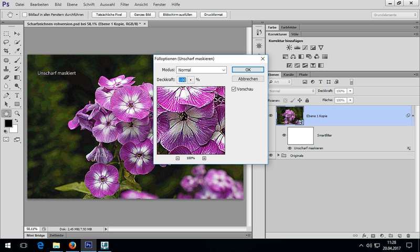Select the Zoom magnifier tool

pyautogui.click(x=17, y=113)
